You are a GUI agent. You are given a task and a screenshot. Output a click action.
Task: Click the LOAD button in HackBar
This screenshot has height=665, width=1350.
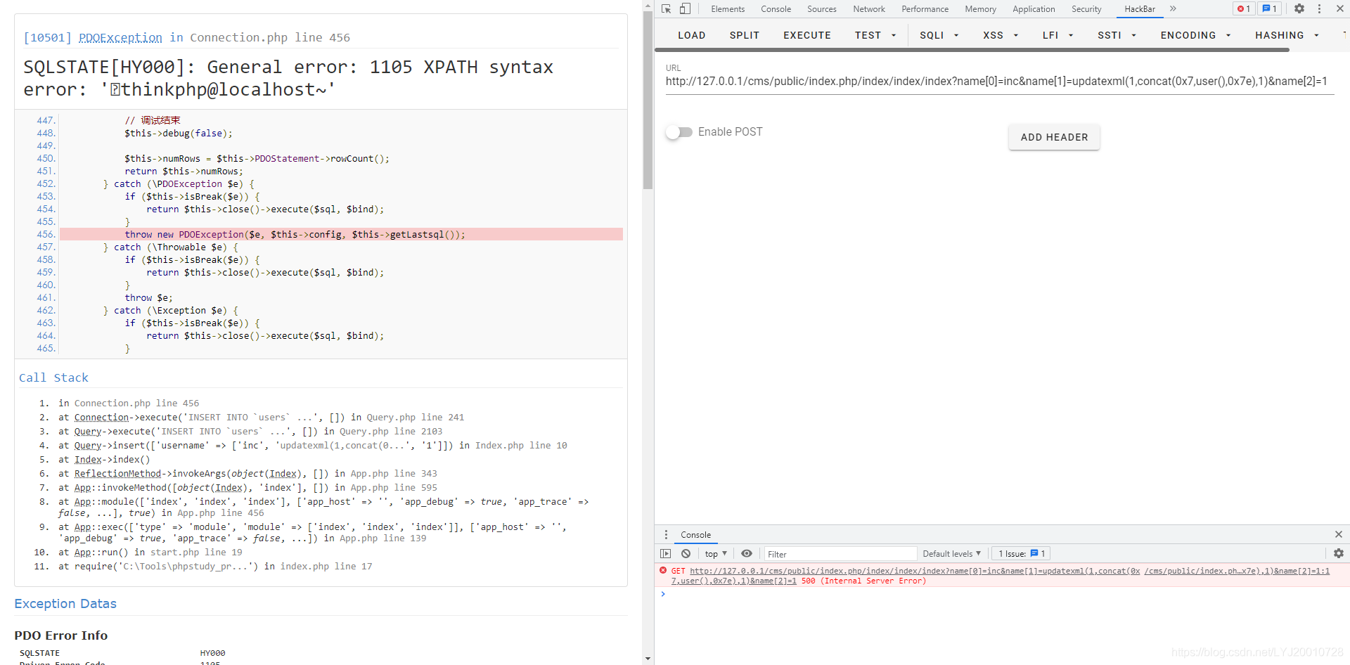(691, 35)
